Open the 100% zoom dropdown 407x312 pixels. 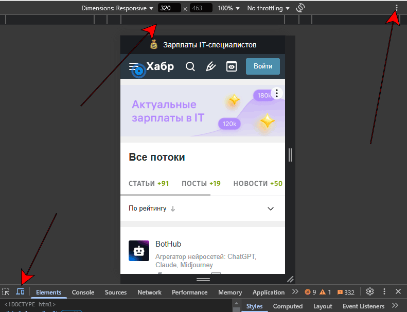[x=228, y=8]
